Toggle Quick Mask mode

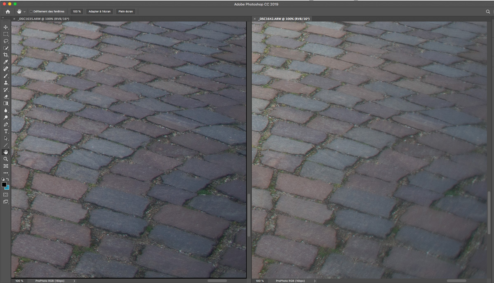6,195
